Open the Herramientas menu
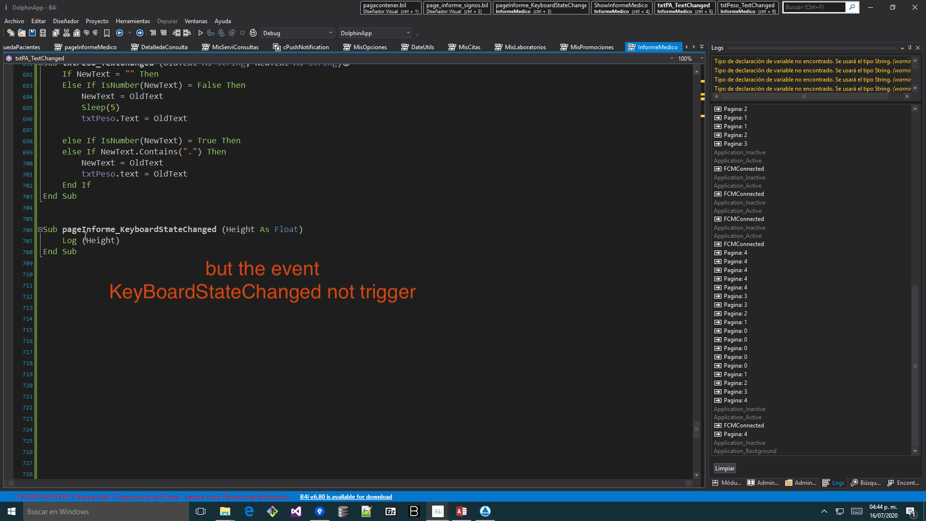Screen dimensions: 926x521 pos(133,21)
